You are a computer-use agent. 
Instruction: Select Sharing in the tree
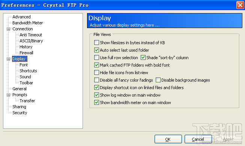tap(20, 107)
